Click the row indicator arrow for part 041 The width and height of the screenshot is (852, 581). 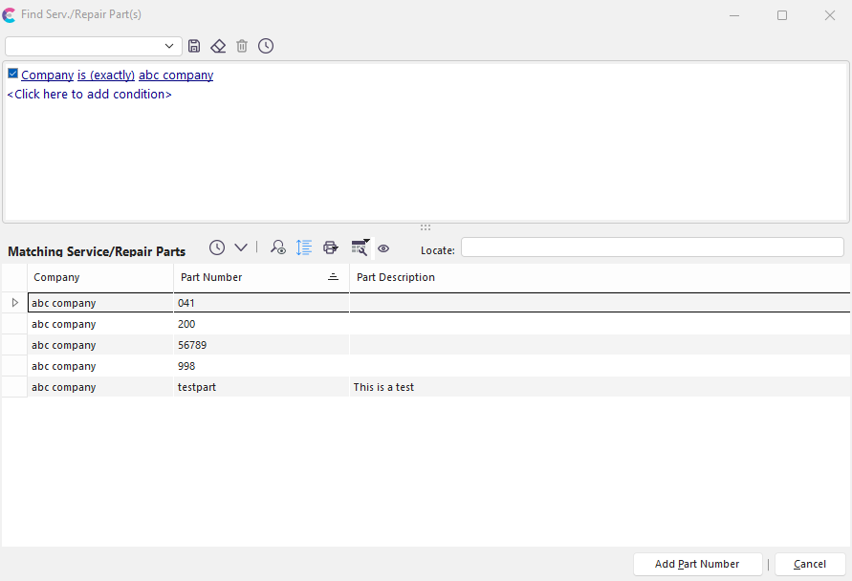click(14, 303)
